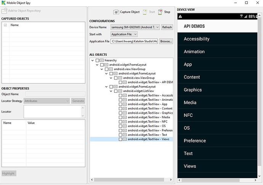
Task: Click the hierarchy root node icon
Action: 102,61
